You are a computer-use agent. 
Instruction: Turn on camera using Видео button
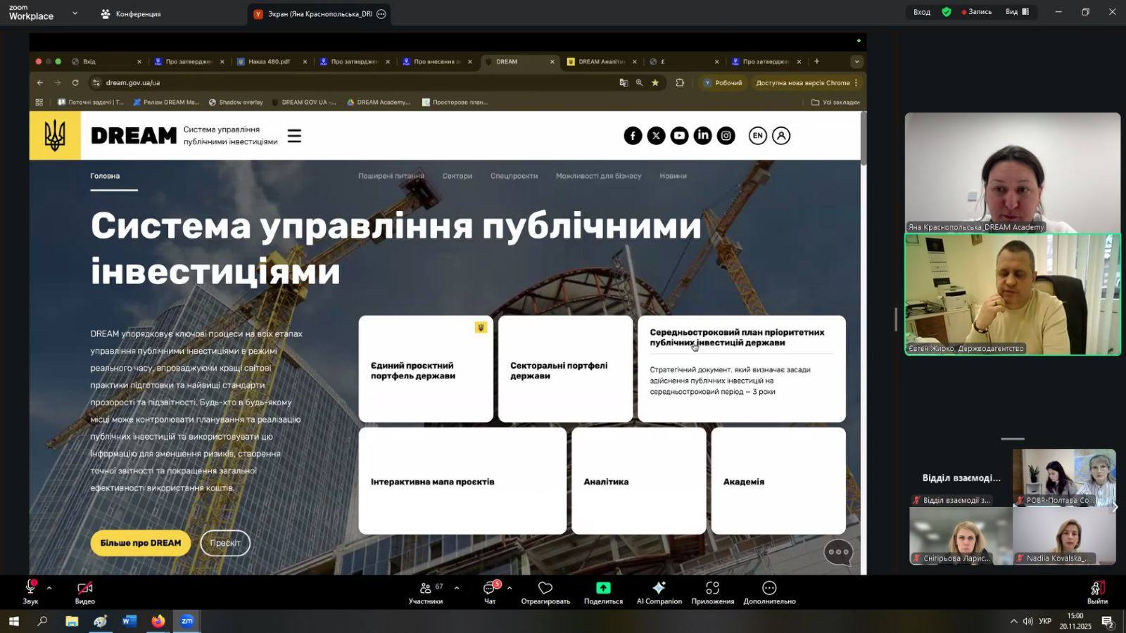pos(84,589)
